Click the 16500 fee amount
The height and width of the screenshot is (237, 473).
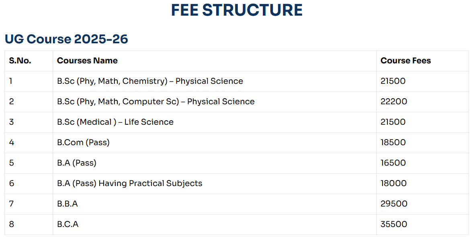click(x=393, y=163)
